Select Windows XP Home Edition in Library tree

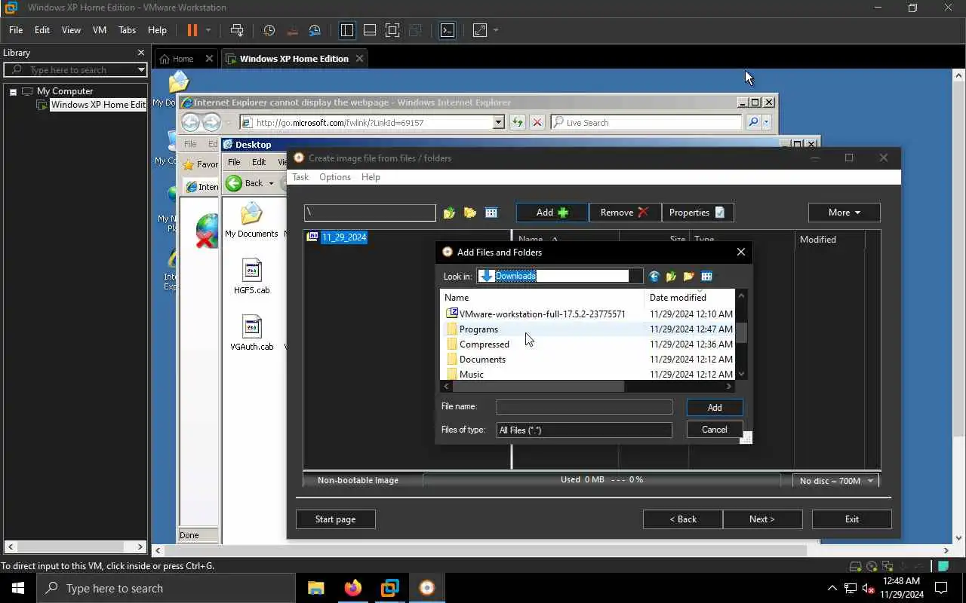[97, 105]
